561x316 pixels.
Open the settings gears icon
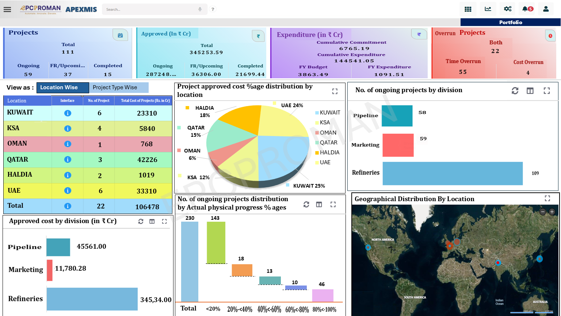coord(507,9)
